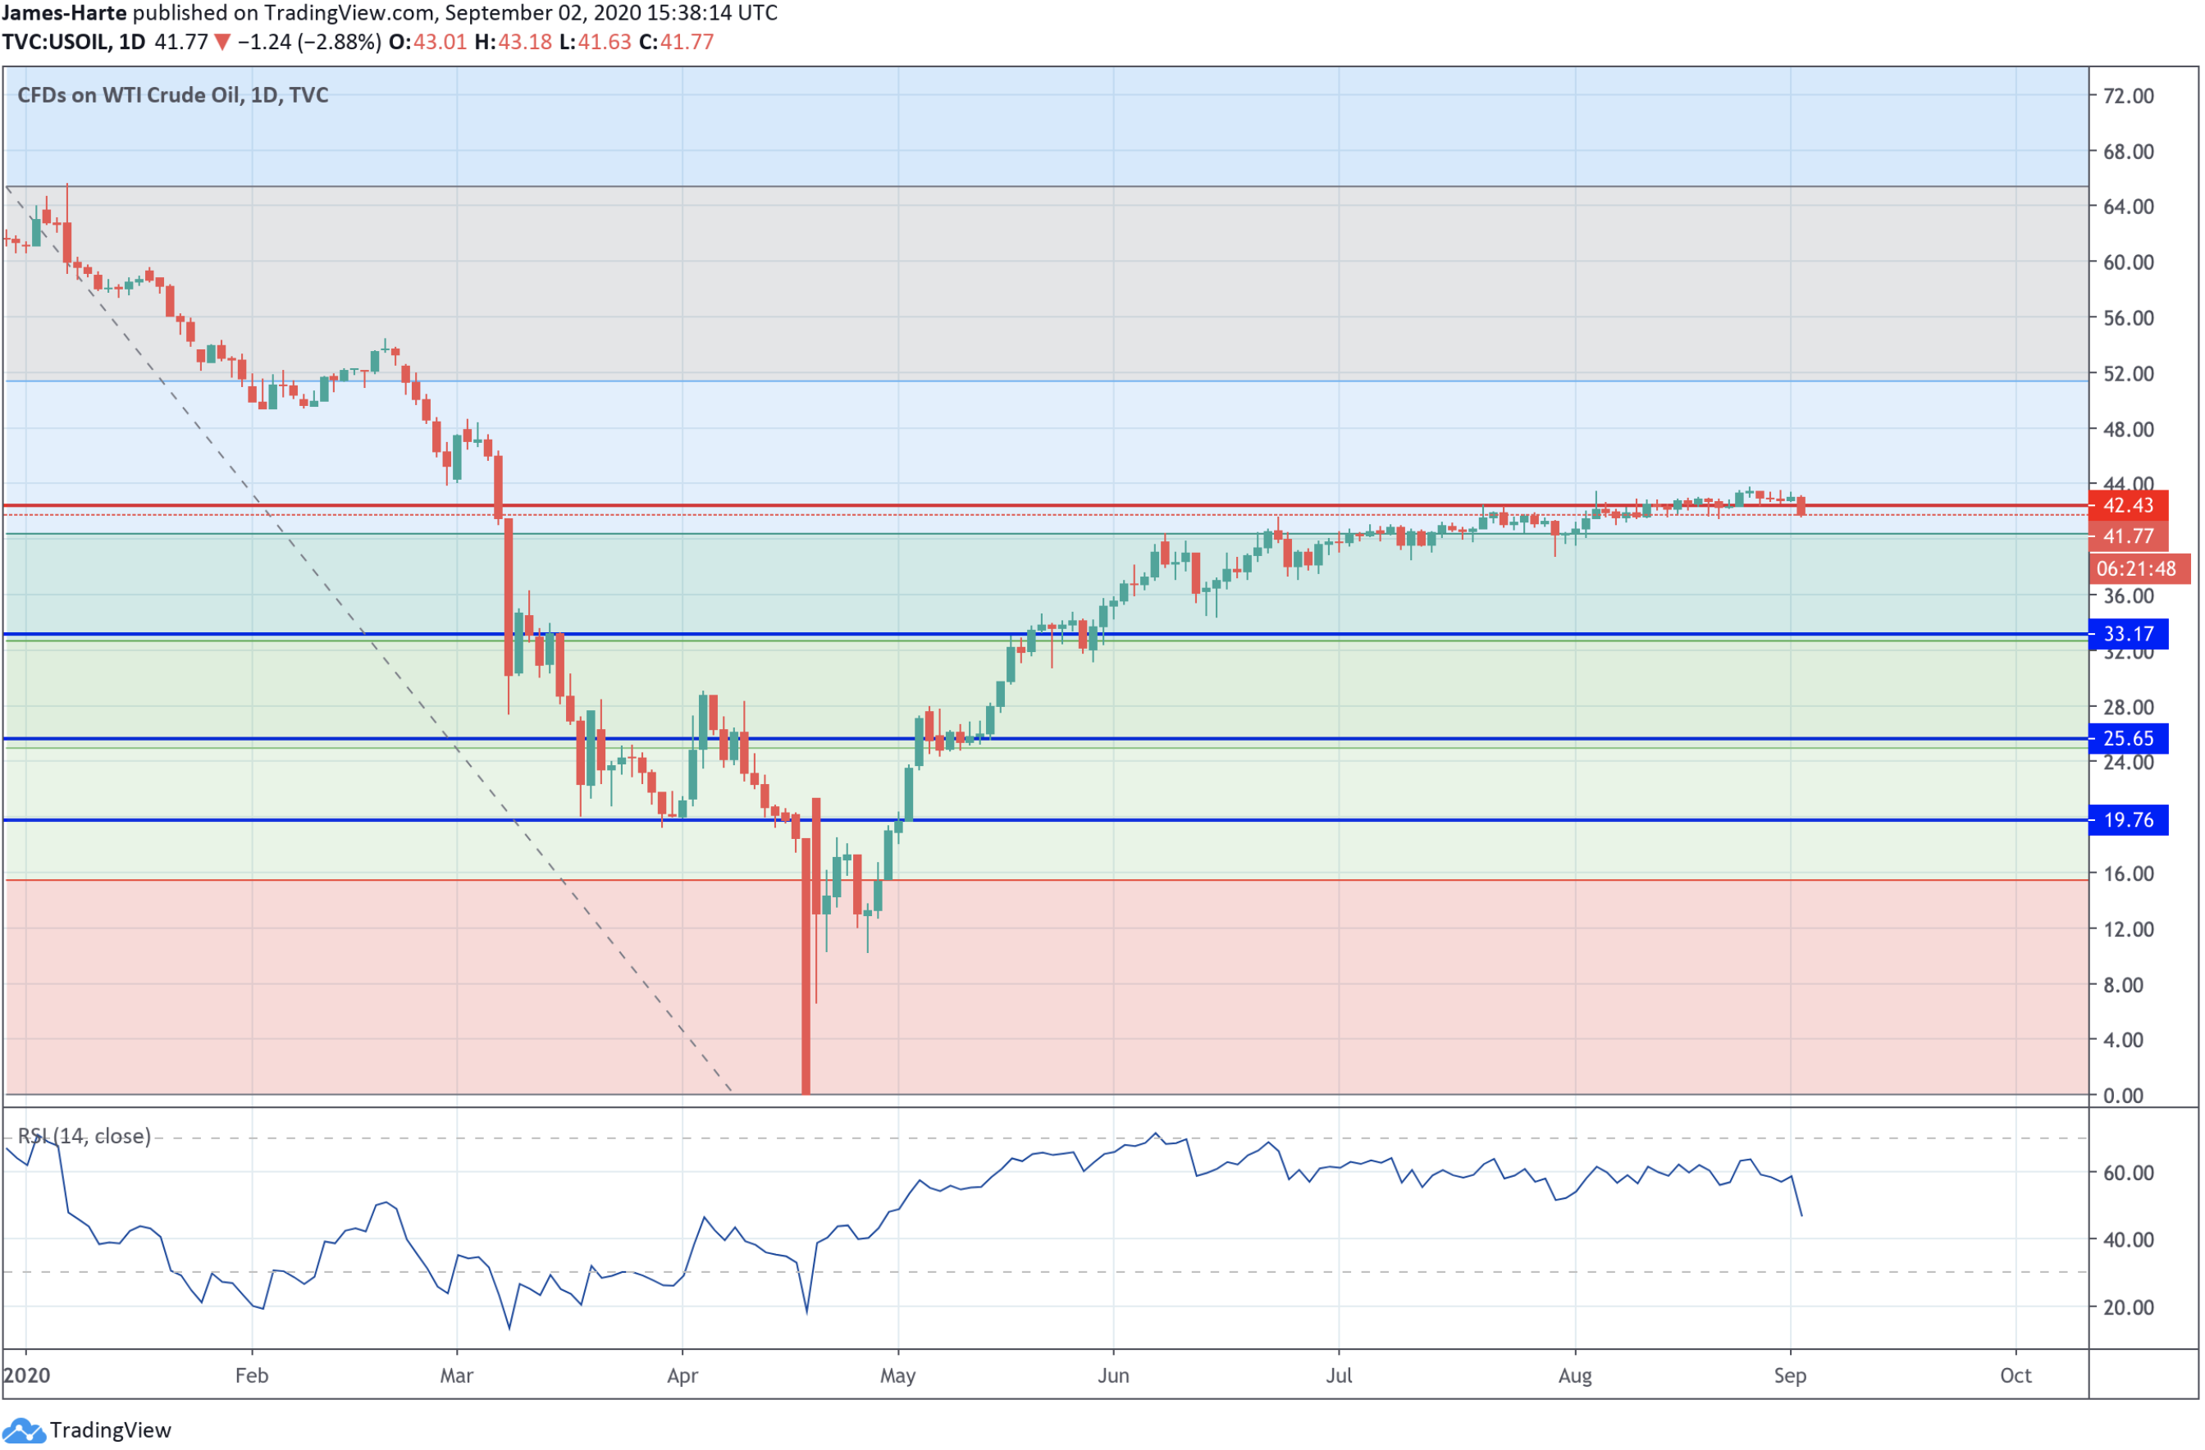Viewport: 2205px width, 1450px height.
Task: Click the Oct label on time axis
Action: click(2016, 1377)
